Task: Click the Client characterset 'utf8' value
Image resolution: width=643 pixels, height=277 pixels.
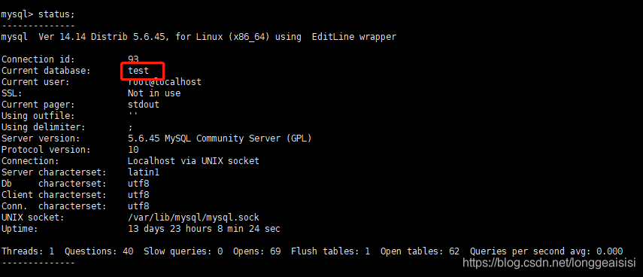Action: [x=138, y=194]
